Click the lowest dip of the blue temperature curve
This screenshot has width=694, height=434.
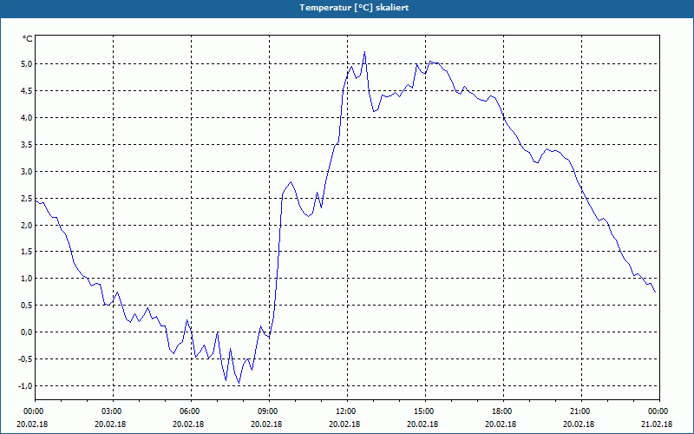(x=239, y=383)
